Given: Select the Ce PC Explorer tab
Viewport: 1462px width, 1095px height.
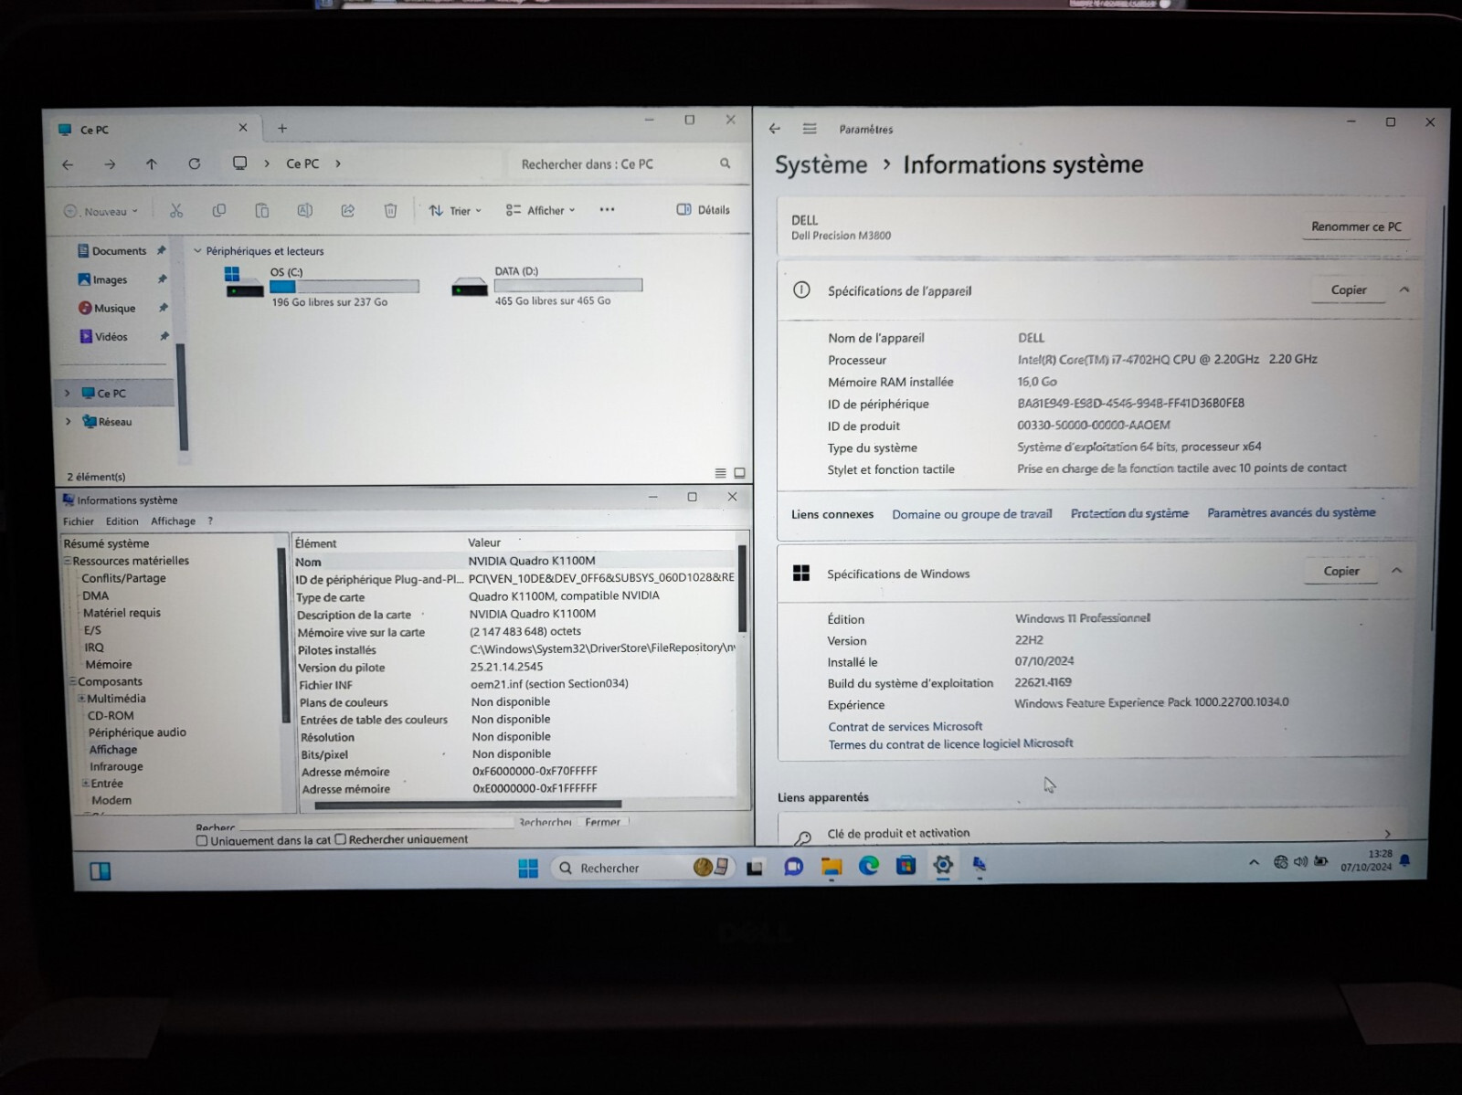Looking at the screenshot, I should point(153,129).
